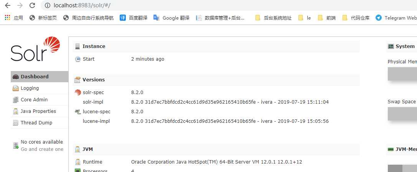Click the Solr logo
The height and width of the screenshot is (172, 417).
point(35,49)
